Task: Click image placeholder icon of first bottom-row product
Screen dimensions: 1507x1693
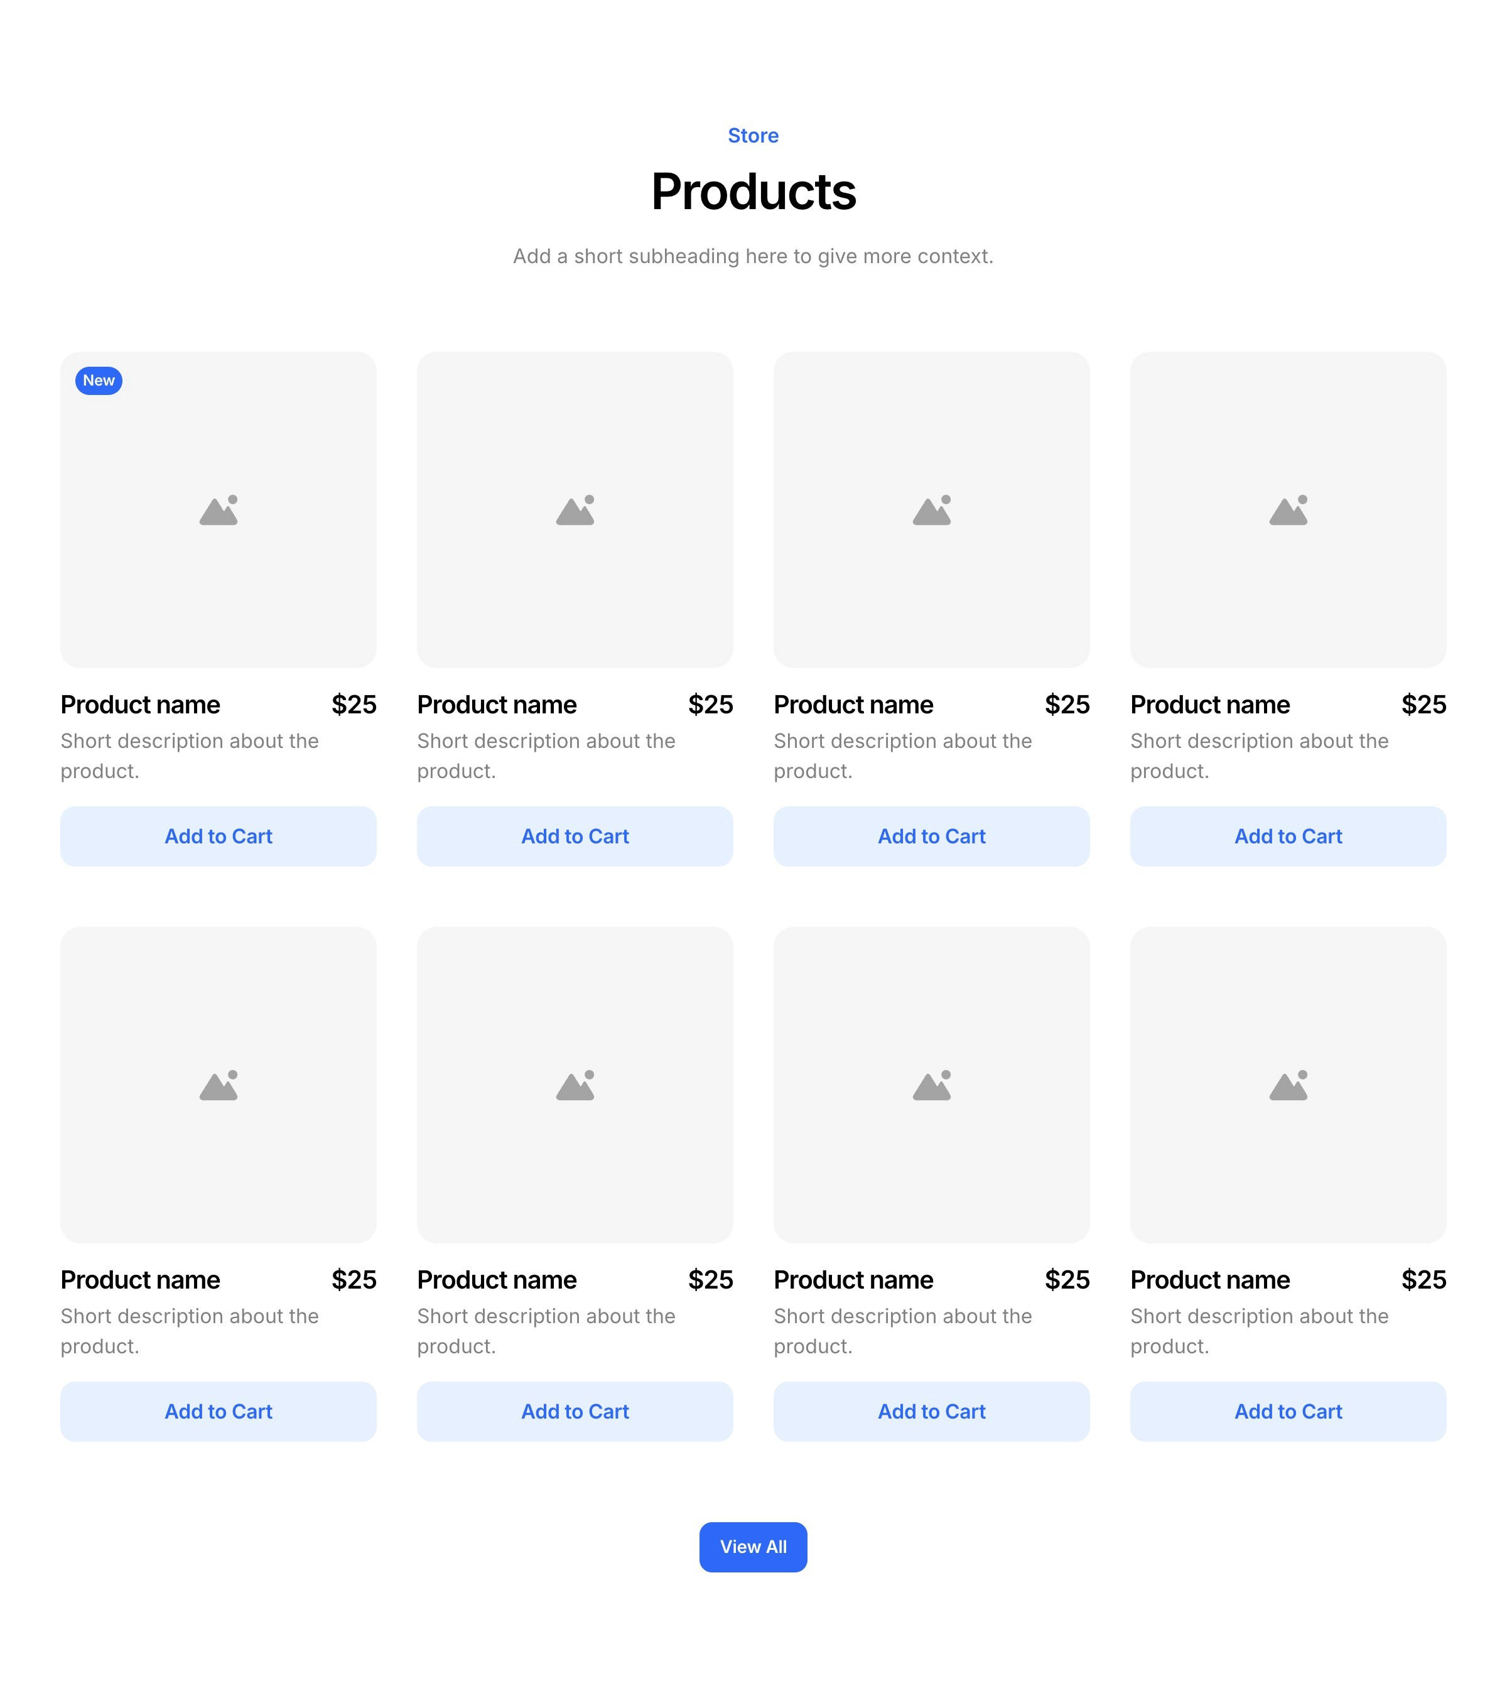Action: point(219,1086)
